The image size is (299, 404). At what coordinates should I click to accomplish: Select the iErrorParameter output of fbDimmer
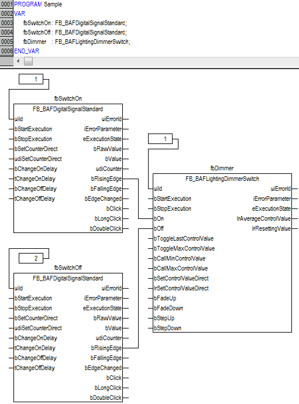[272, 199]
